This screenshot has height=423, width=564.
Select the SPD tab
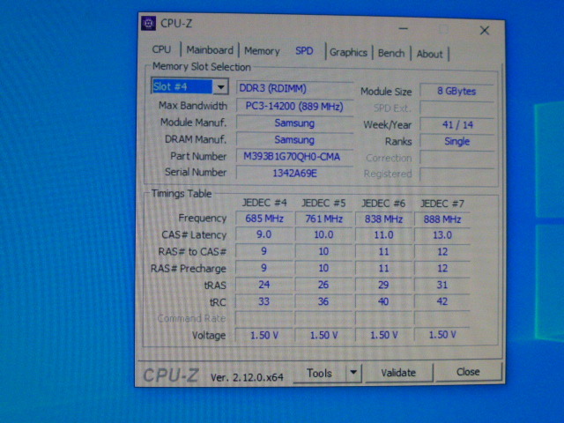point(304,51)
